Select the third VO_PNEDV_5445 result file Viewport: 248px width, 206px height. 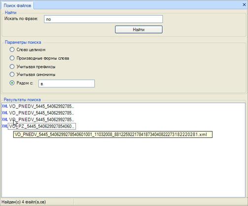[x=41, y=120]
